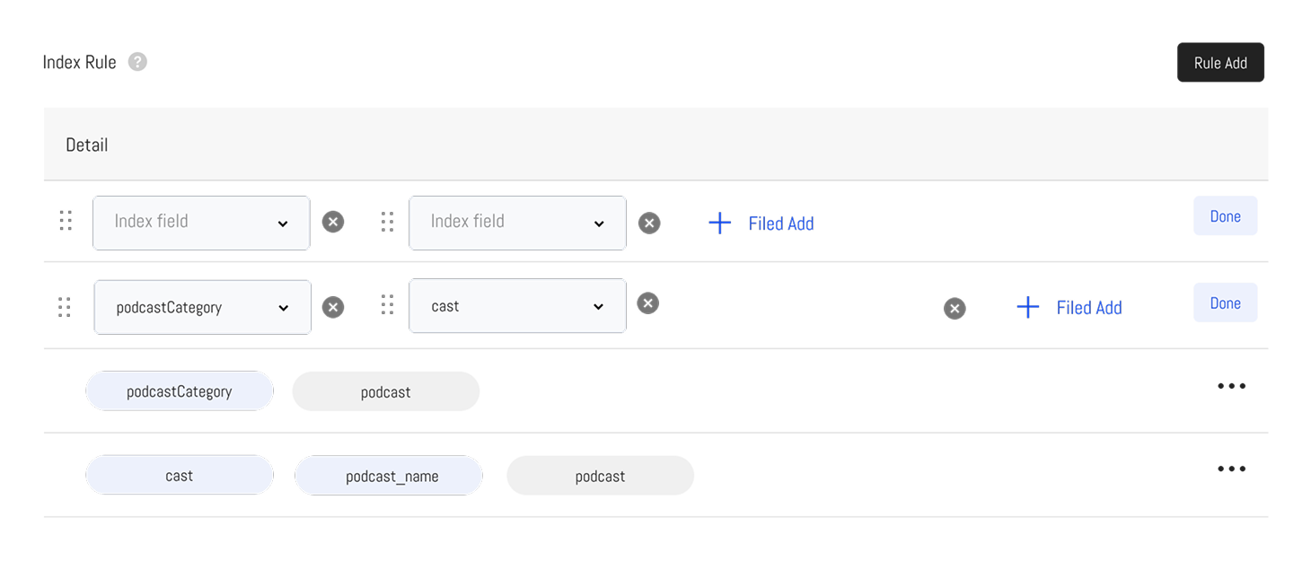Image resolution: width=1311 pixels, height=561 pixels.
Task: Open more options for podcastCategory rule
Action: point(1231,386)
